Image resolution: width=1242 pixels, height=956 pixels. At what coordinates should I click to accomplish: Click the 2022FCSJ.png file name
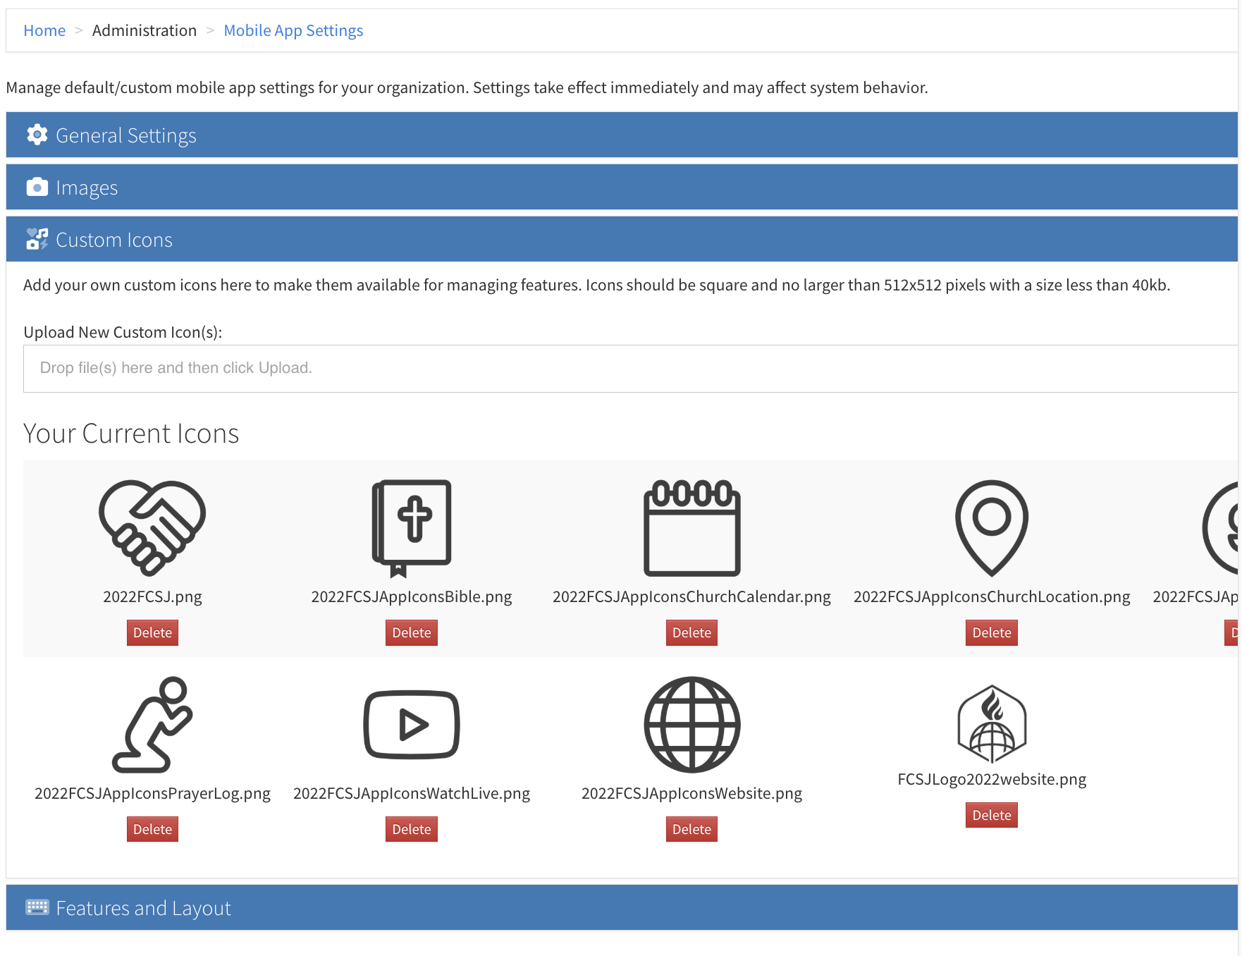tap(152, 596)
